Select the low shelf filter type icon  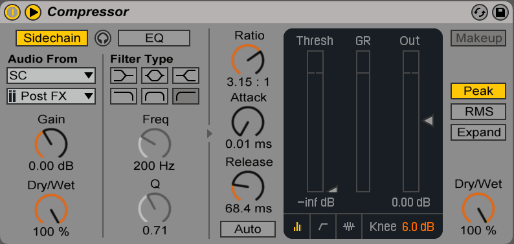[x=123, y=76]
